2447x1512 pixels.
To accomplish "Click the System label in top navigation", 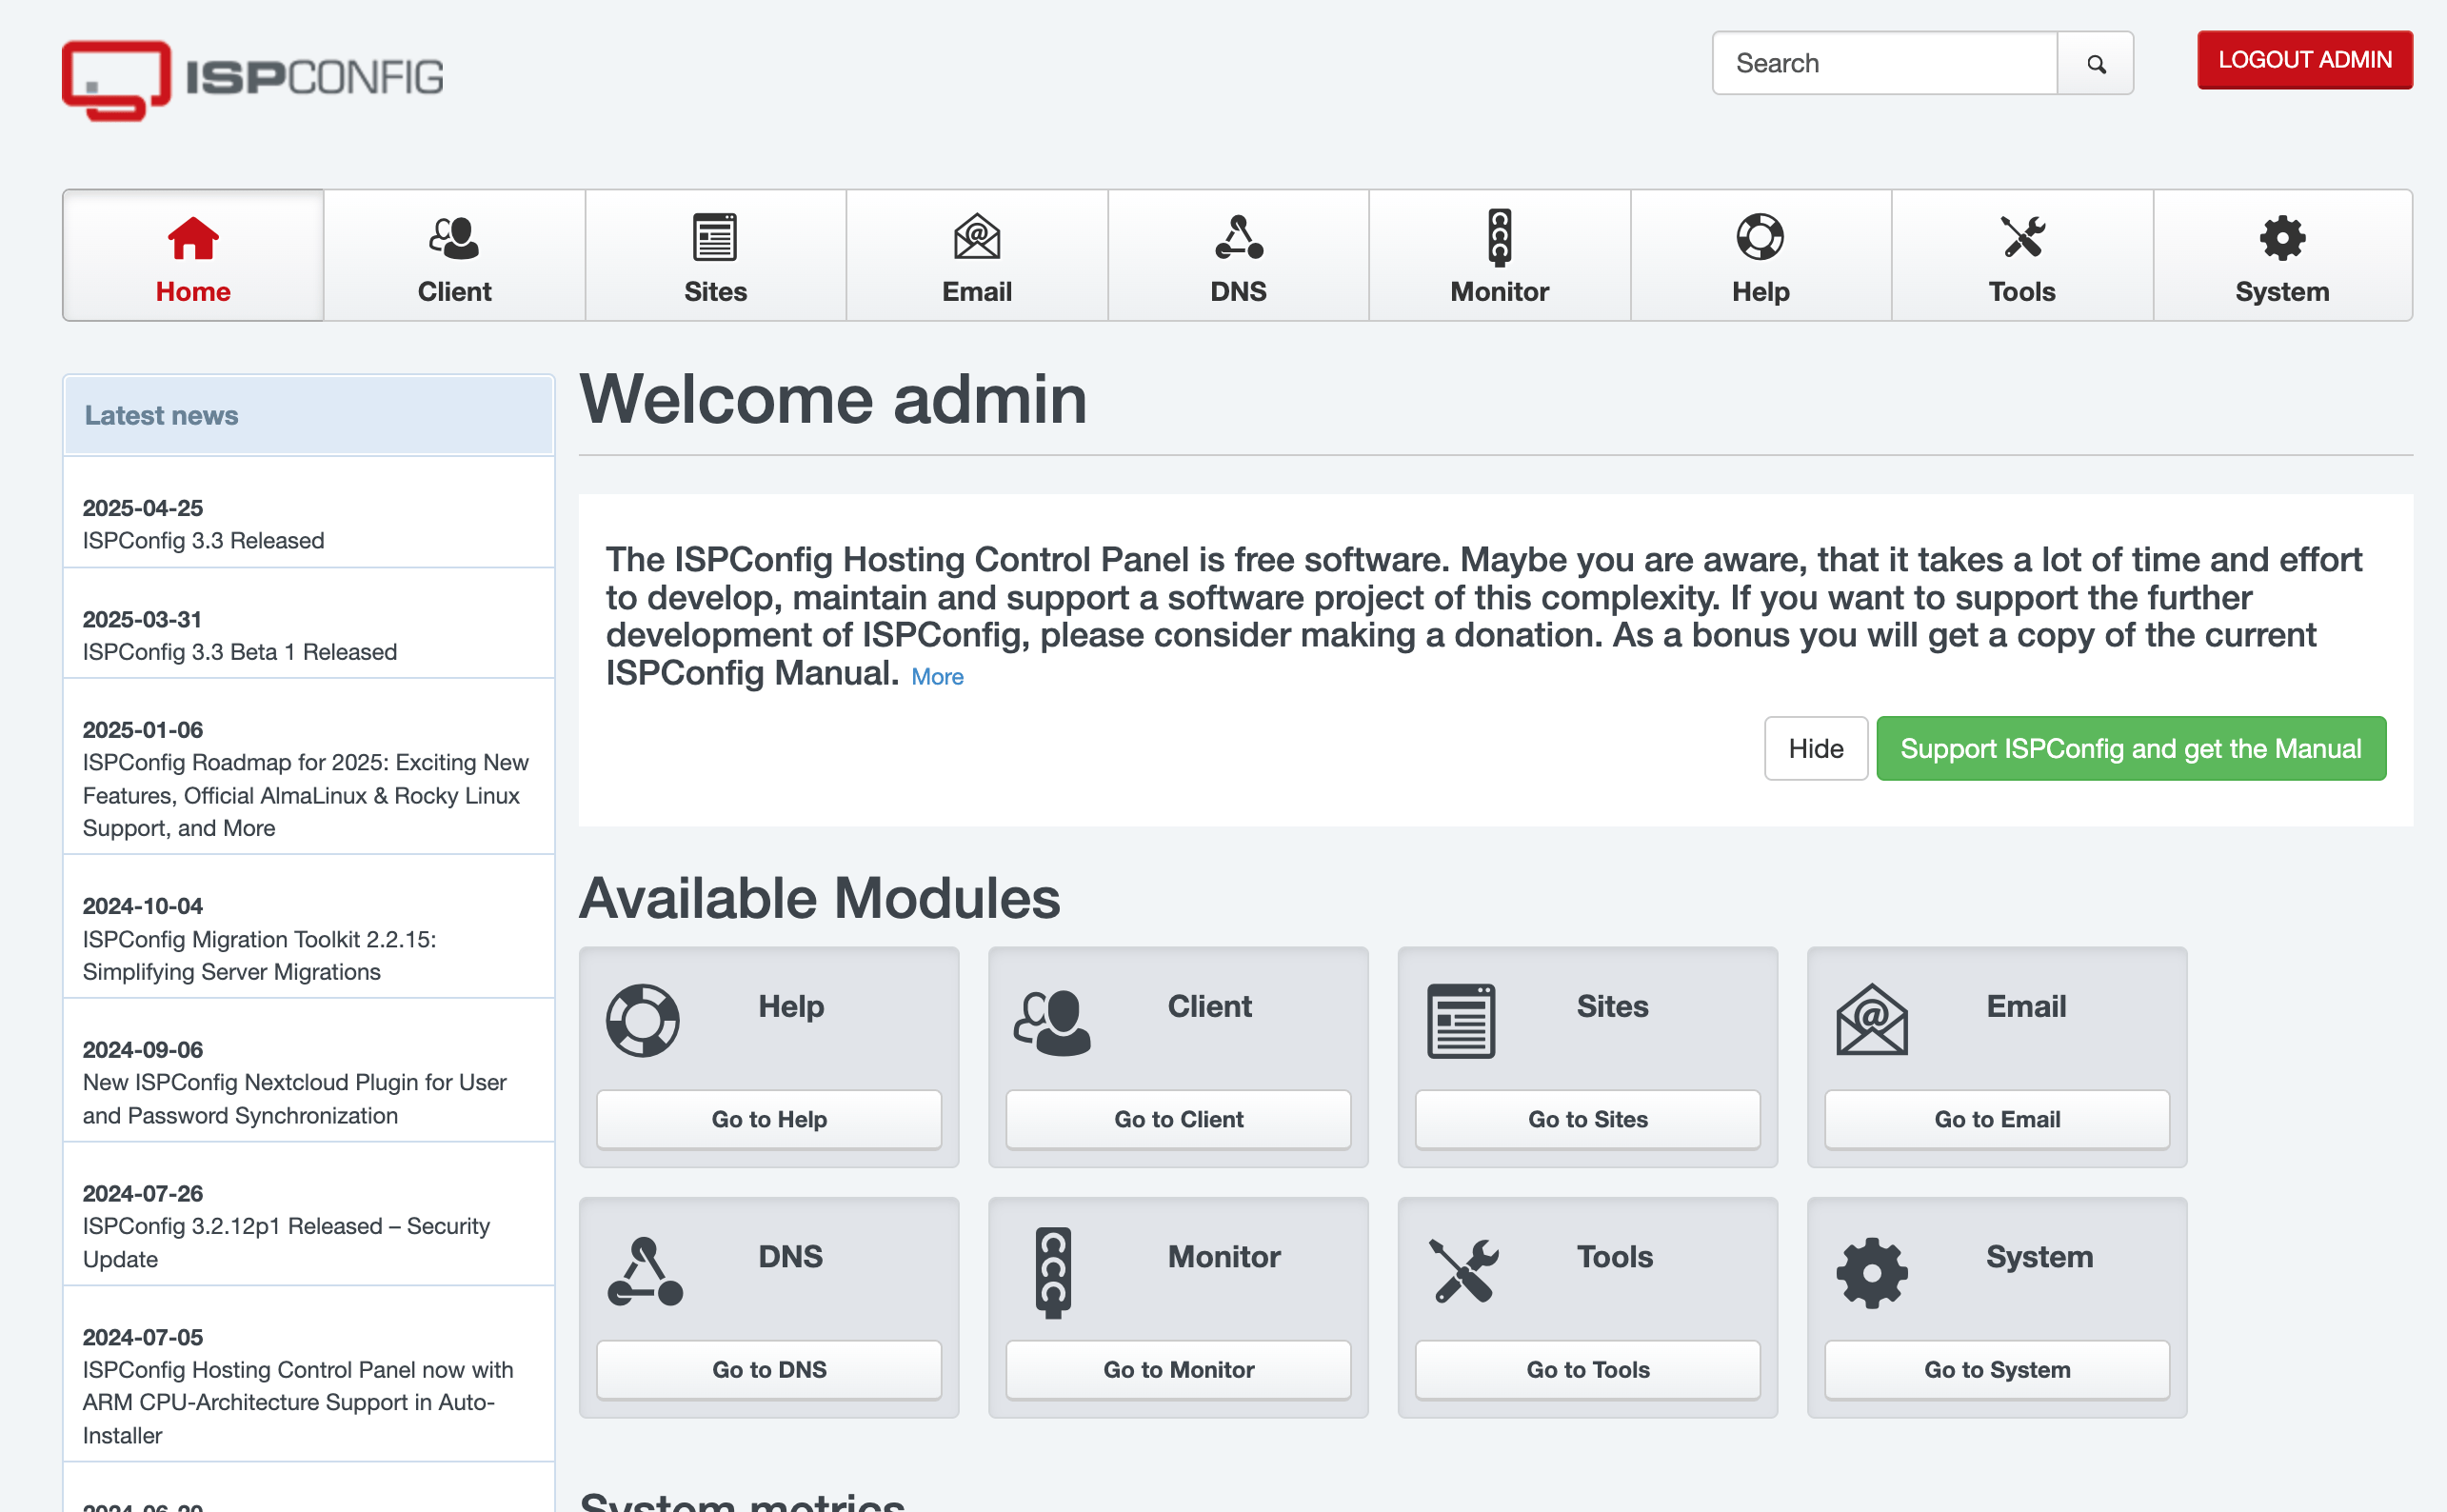I will click(x=2282, y=292).
